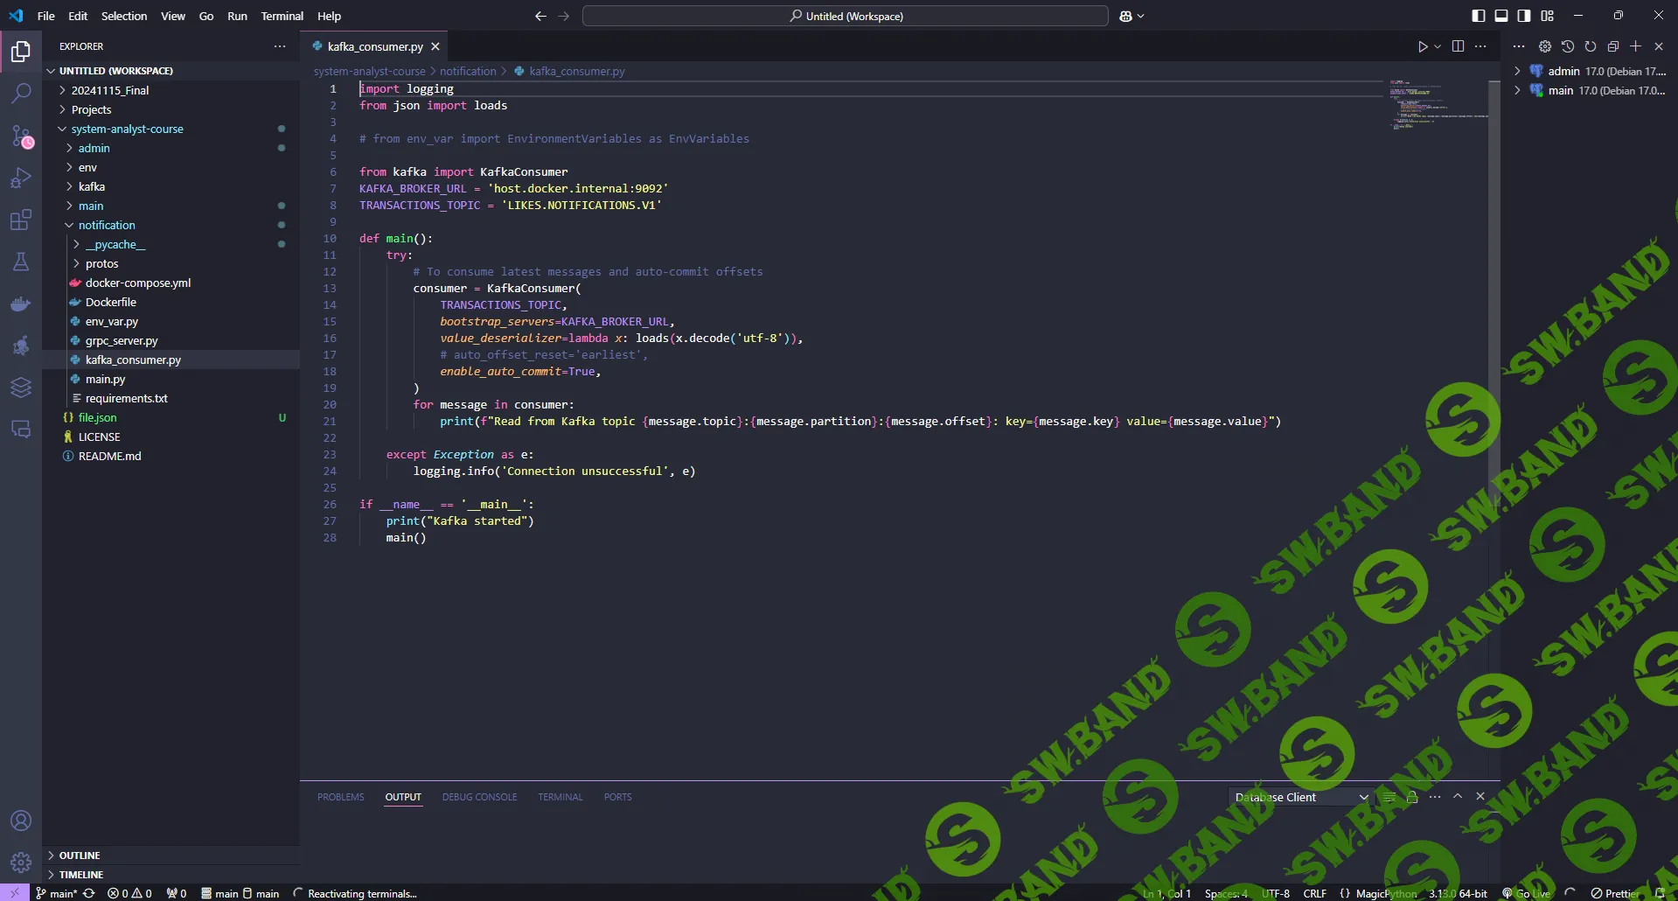Change the MagicPython language mode
This screenshot has height=901, width=1678.
[x=1386, y=893]
